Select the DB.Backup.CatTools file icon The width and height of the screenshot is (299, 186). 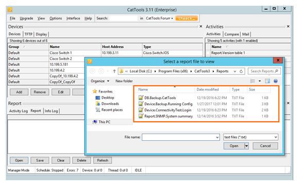pos(141,98)
